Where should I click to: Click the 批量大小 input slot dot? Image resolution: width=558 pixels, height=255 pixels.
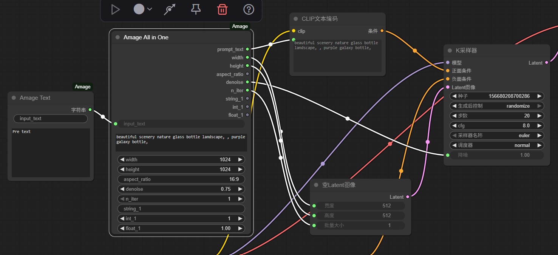(314, 226)
